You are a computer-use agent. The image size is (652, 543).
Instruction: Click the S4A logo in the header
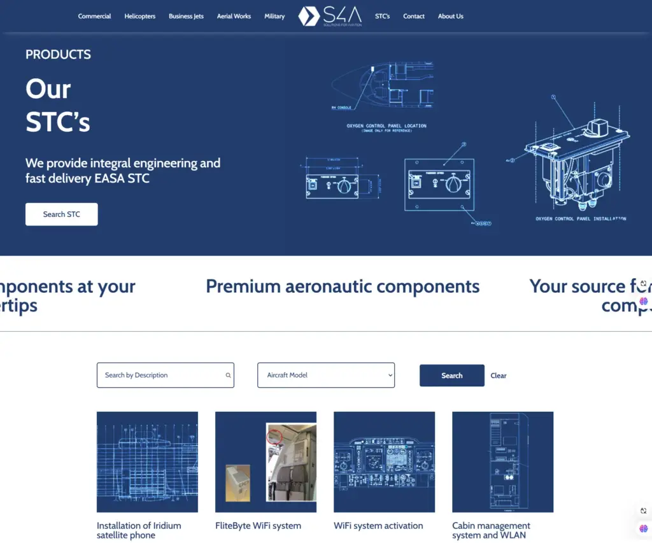tap(330, 17)
